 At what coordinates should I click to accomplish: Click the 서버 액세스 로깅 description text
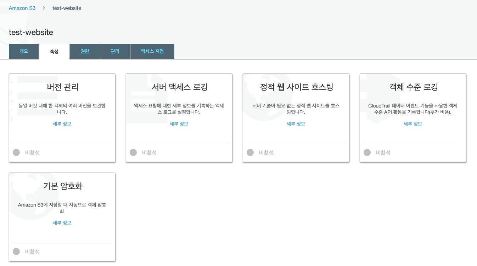click(x=179, y=109)
